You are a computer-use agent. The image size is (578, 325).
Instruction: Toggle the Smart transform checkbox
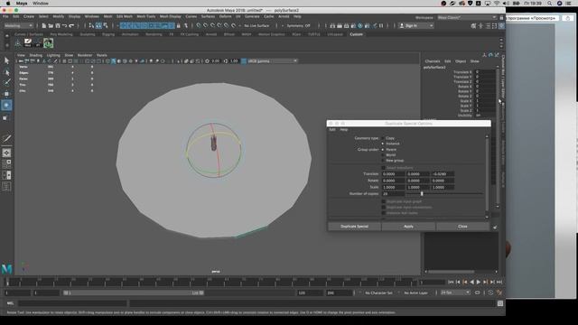click(383, 168)
